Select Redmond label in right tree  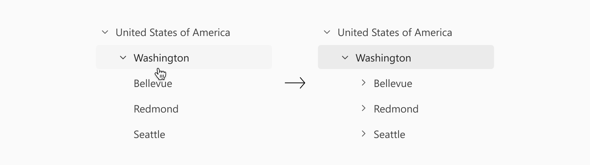tap(396, 109)
